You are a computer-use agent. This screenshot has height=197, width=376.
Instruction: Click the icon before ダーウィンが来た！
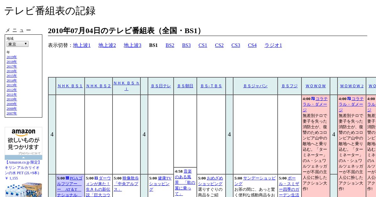[96, 178]
